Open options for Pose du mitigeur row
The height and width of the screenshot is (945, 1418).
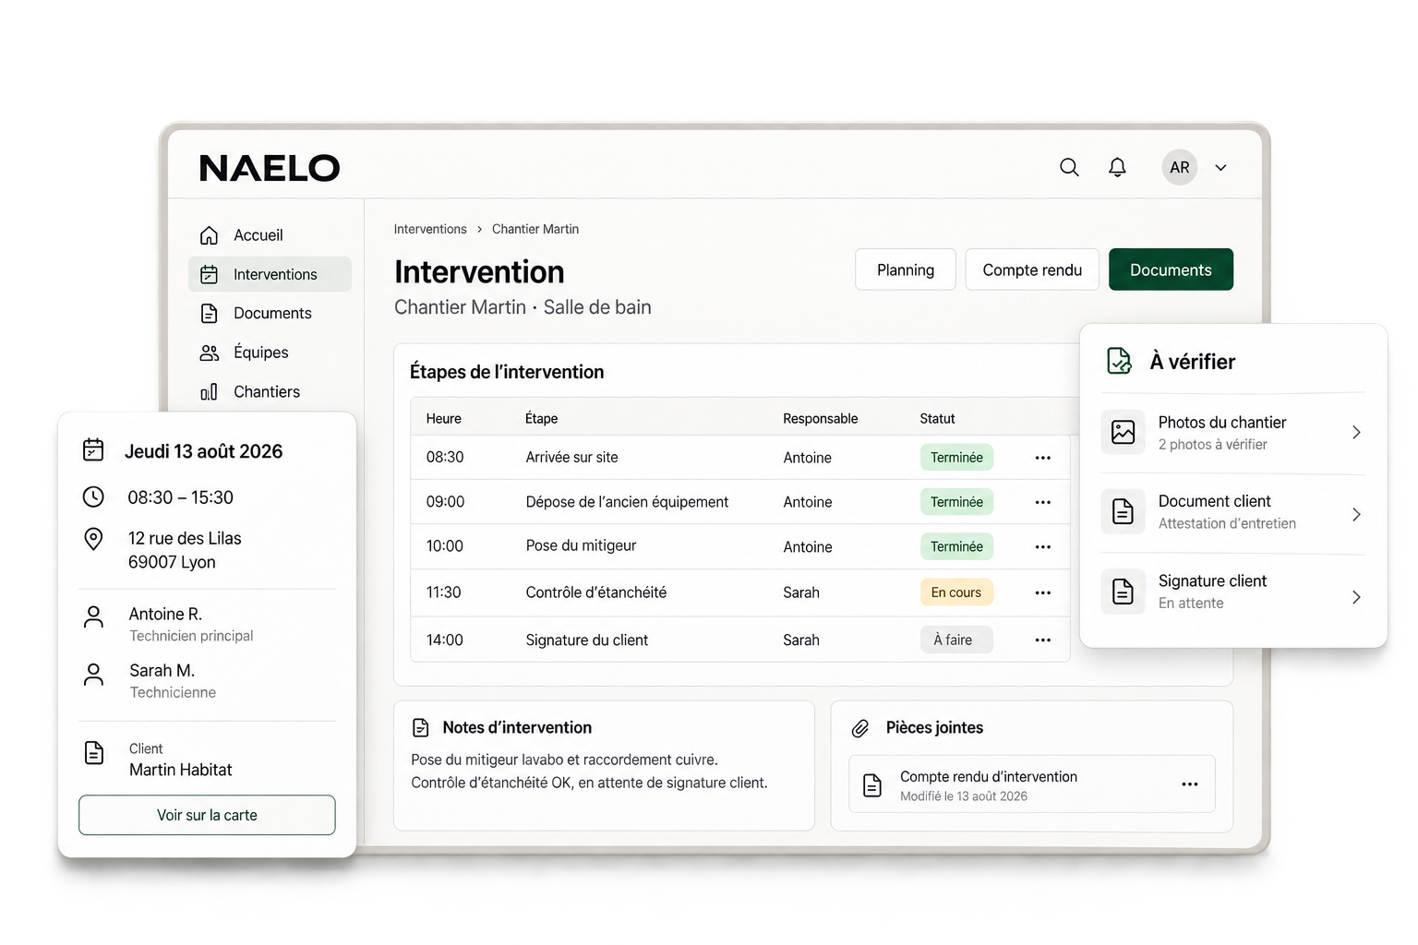pyautogui.click(x=1043, y=546)
